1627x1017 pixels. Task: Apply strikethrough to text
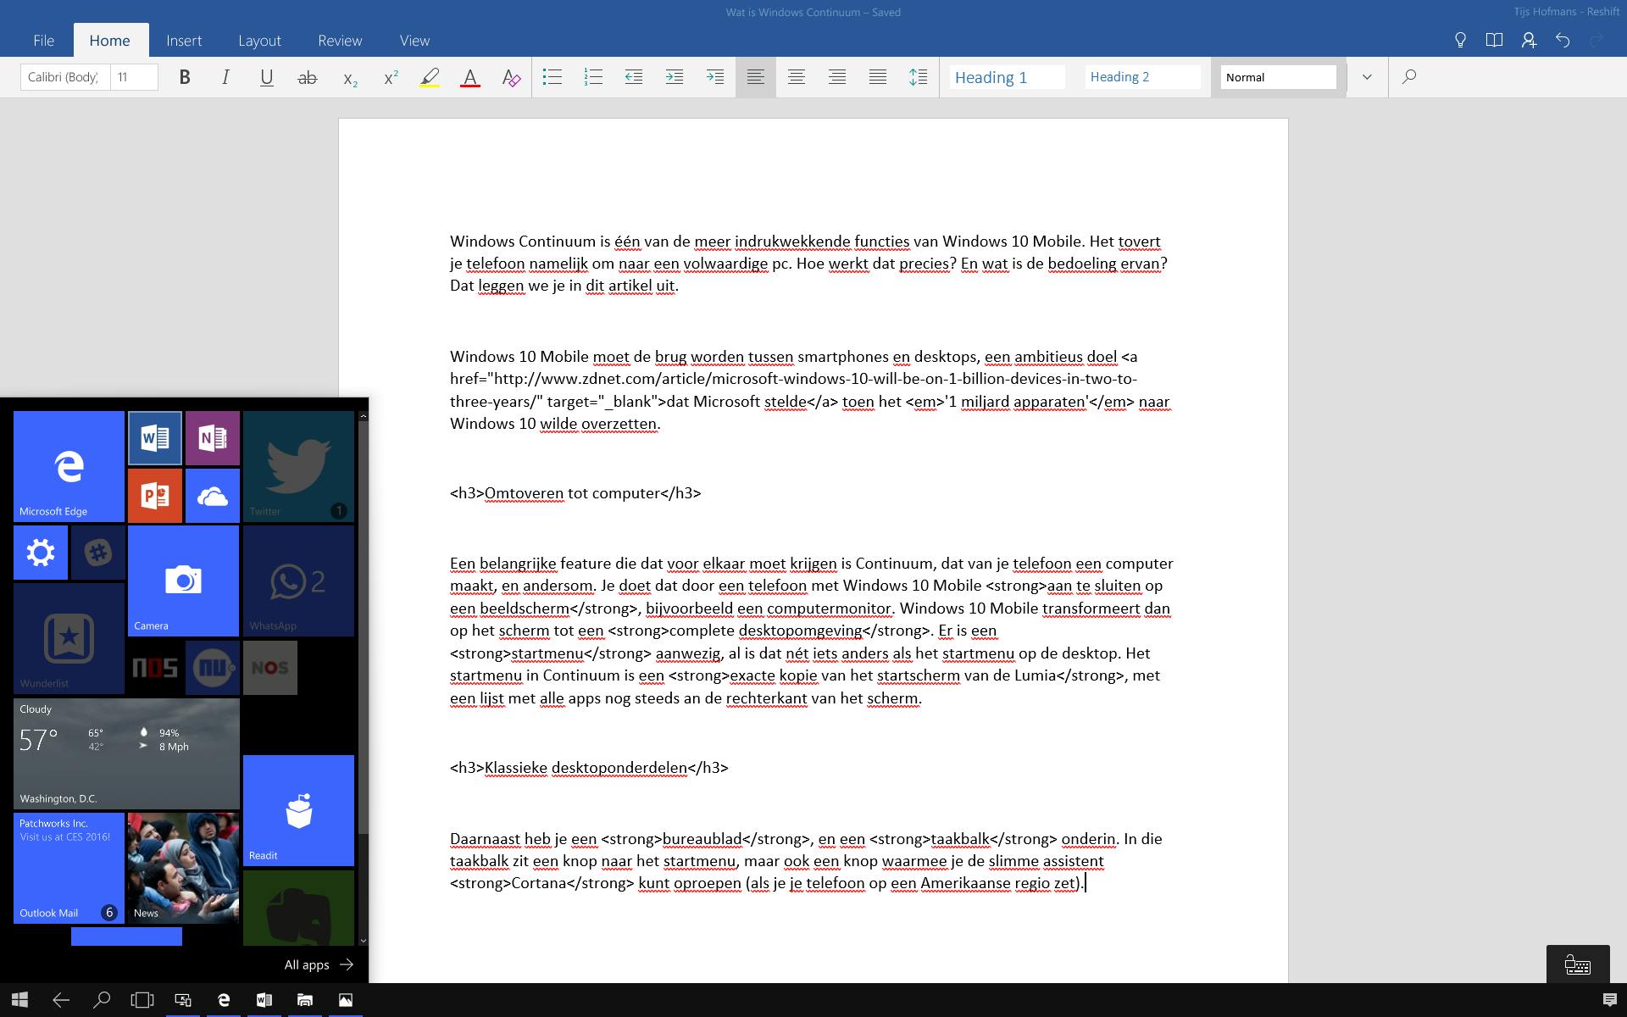tap(308, 77)
